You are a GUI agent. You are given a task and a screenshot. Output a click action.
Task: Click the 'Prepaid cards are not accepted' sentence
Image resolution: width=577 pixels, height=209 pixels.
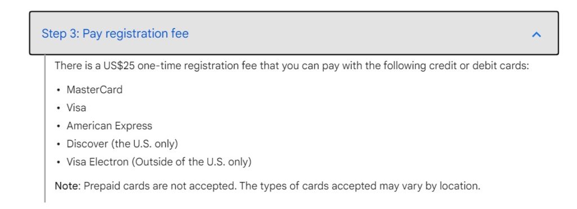tap(161, 186)
